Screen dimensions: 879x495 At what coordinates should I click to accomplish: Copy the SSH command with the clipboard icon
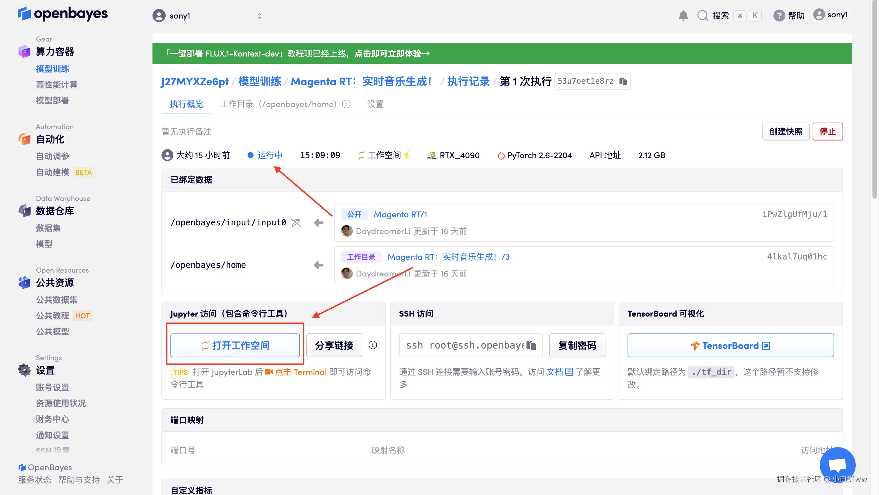tap(531, 345)
